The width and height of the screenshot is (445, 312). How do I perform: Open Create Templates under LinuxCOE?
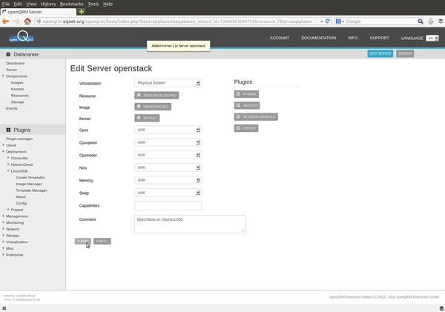point(30,177)
